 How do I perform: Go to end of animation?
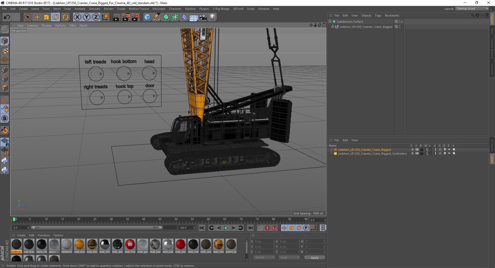tap(250, 228)
